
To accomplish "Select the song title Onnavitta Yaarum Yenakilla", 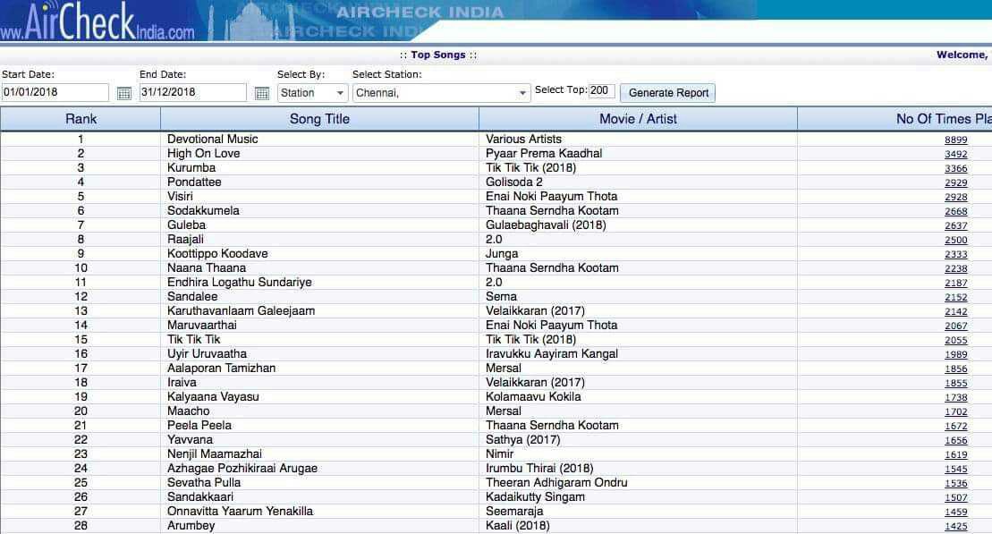I will pyautogui.click(x=240, y=512).
